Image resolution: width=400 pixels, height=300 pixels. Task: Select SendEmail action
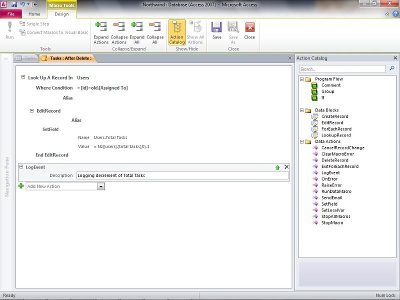coord(331,197)
